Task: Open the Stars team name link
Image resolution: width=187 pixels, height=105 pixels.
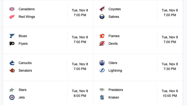Action: 22,90
